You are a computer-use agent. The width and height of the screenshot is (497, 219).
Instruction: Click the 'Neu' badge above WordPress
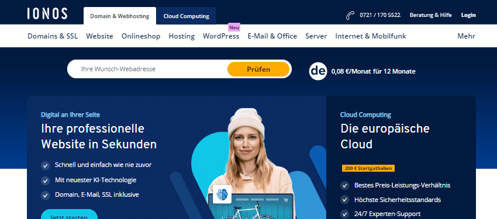(x=234, y=27)
